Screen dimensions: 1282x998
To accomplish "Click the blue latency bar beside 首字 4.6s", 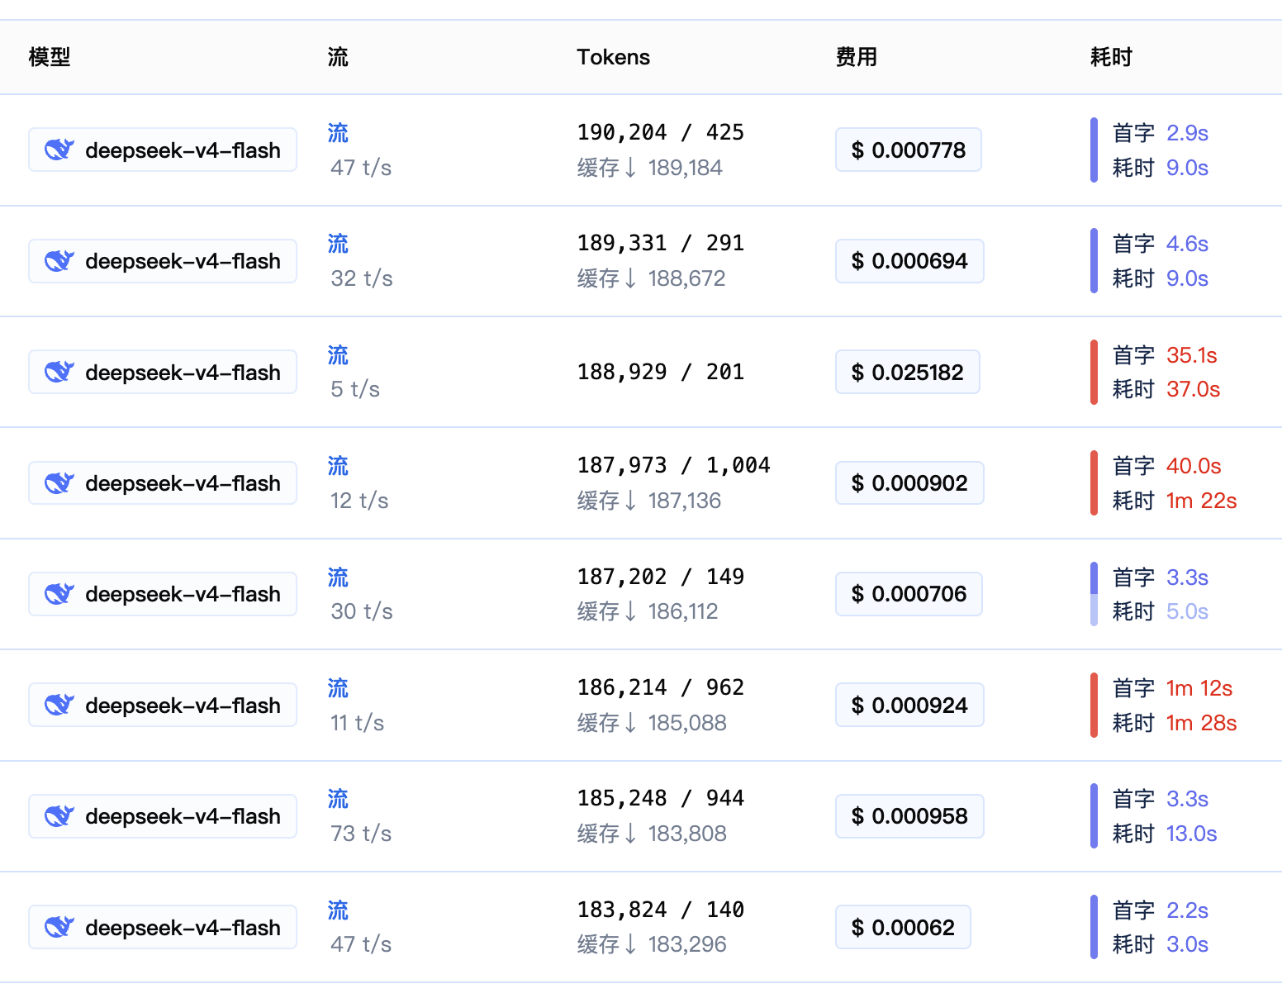I will (1094, 261).
